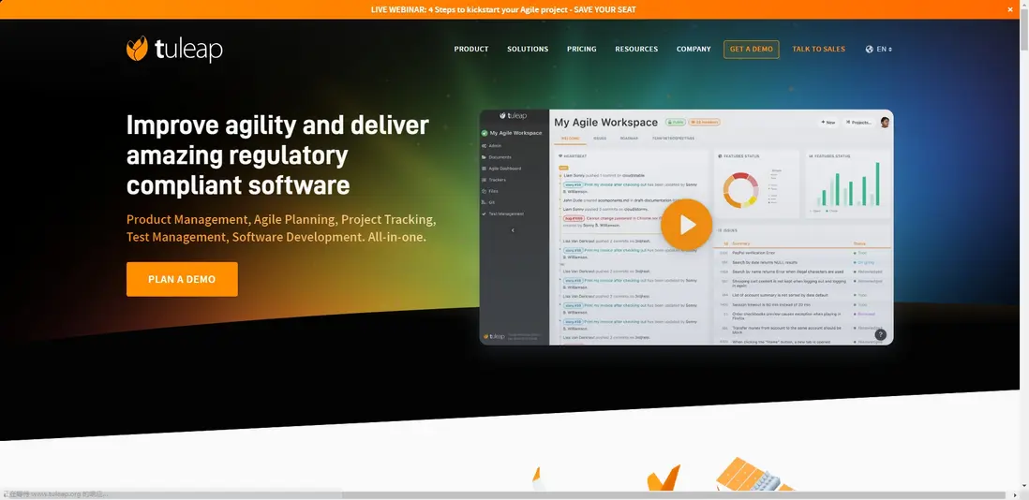Open the COMPANY menu
Image resolution: width=1029 pixels, height=500 pixels.
(693, 49)
